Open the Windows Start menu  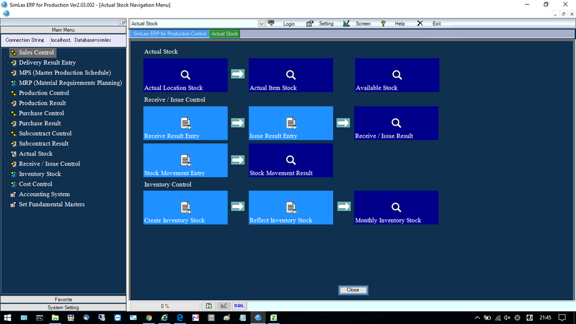pyautogui.click(x=7, y=318)
